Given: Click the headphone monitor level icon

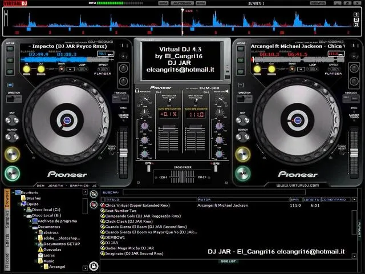Looking at the screenshot, I should [x=137, y=91].
